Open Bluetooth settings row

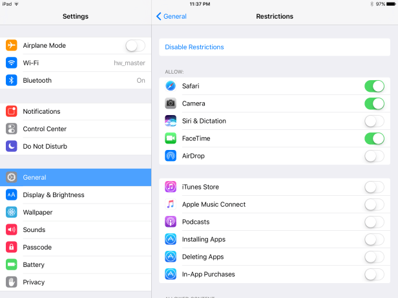pyautogui.click(x=76, y=80)
